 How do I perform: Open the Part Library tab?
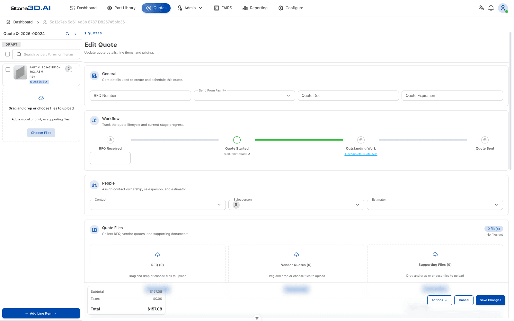121,8
